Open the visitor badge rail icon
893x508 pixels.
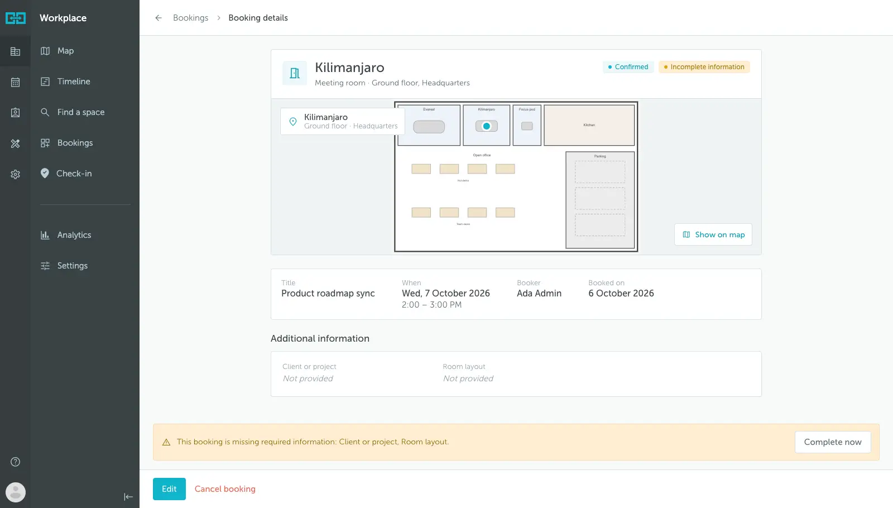16,113
